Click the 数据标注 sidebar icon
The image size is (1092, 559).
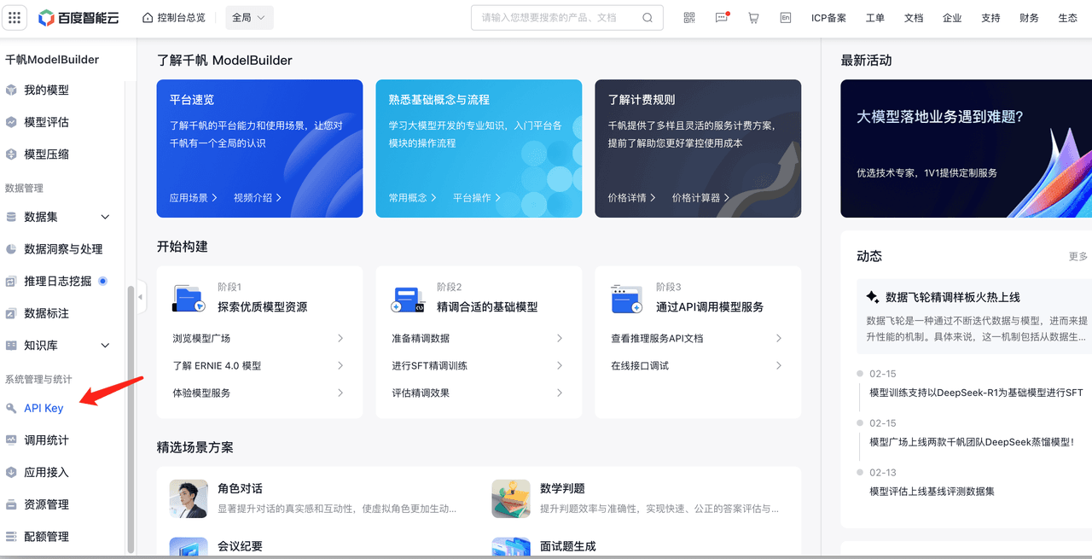(x=11, y=313)
